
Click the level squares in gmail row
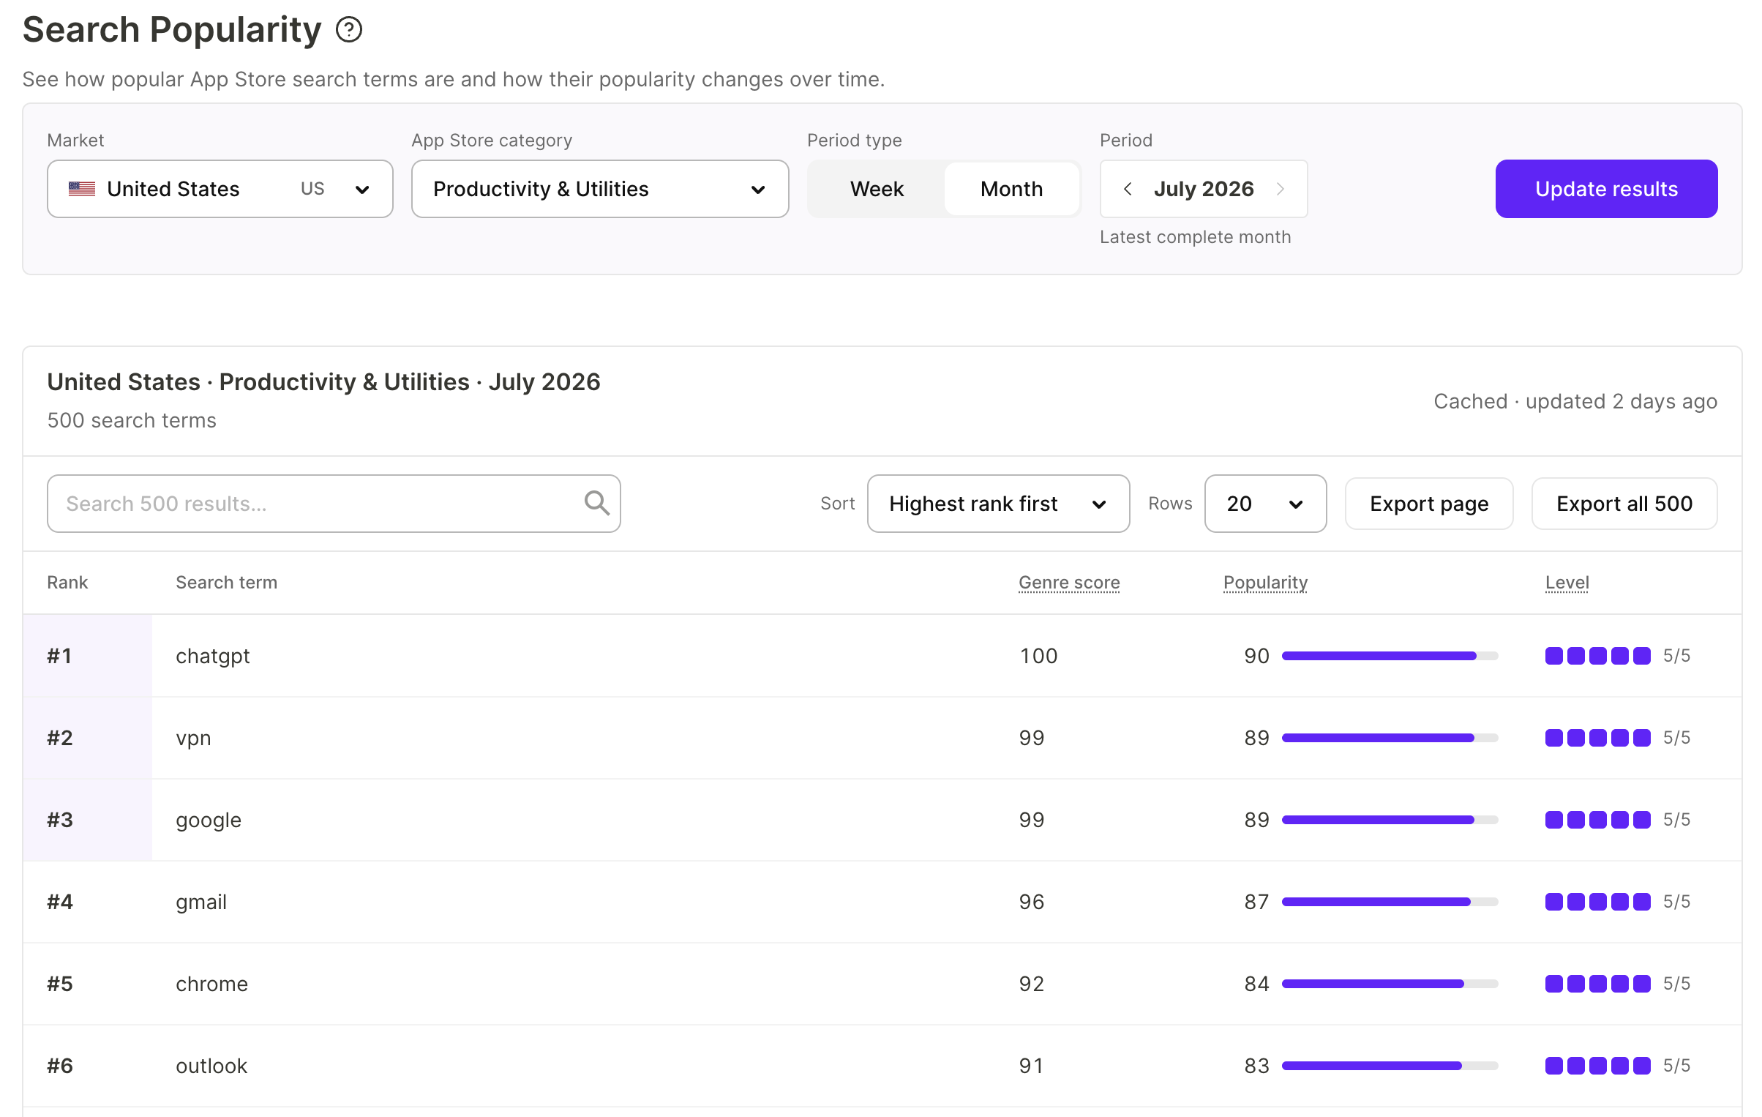click(1598, 902)
